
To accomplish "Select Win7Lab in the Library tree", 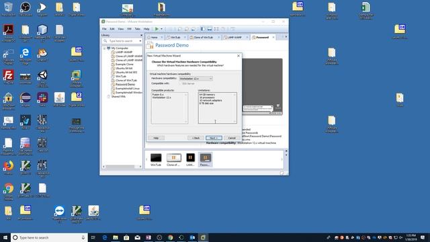I will click(121, 76).
